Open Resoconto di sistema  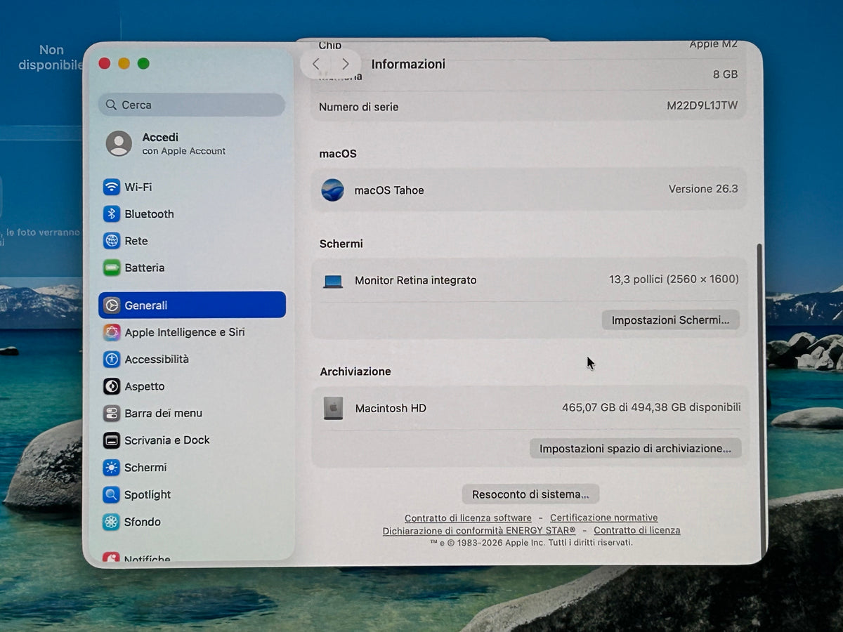click(x=530, y=494)
